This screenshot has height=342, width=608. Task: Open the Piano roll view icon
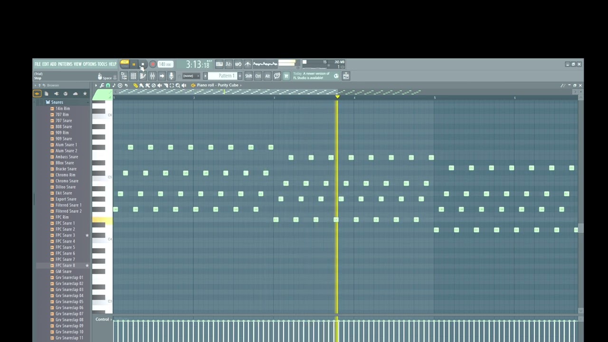(x=142, y=76)
